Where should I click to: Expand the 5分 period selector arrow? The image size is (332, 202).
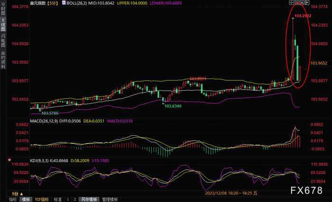click(21, 194)
